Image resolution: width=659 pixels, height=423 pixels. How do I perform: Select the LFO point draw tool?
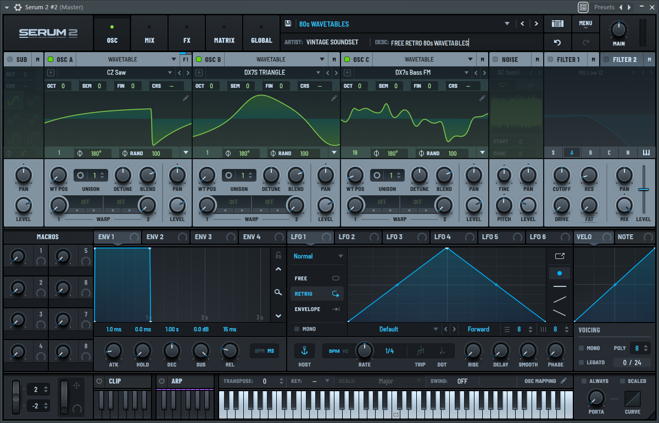[560, 273]
